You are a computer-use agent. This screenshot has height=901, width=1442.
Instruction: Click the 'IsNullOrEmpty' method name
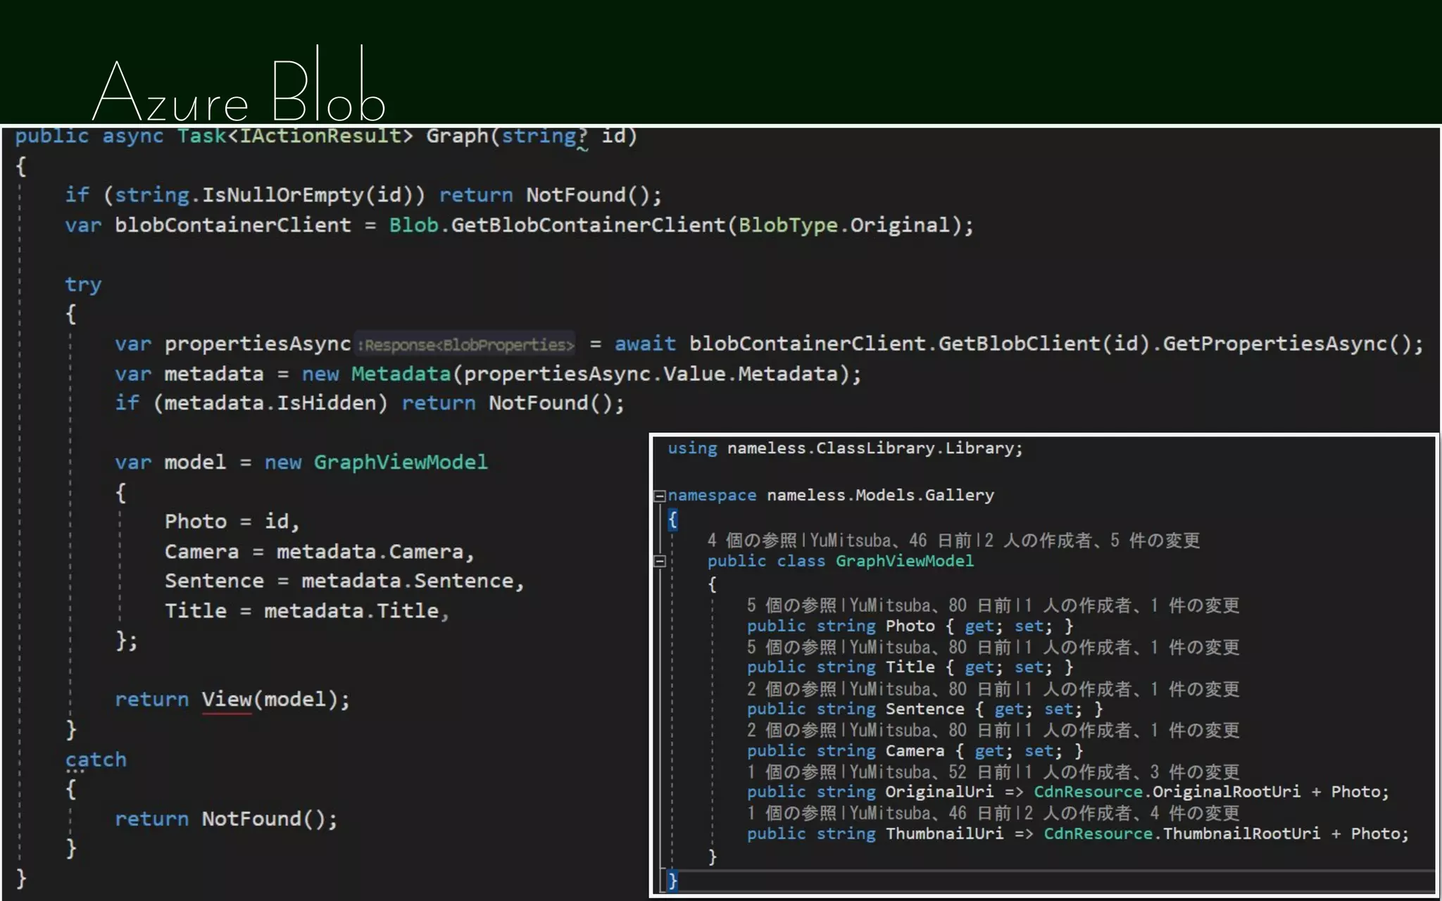point(283,195)
